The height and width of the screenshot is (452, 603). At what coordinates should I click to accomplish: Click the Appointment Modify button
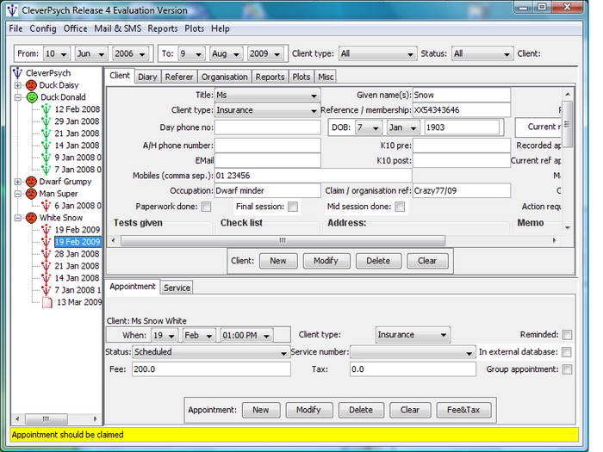tap(308, 410)
